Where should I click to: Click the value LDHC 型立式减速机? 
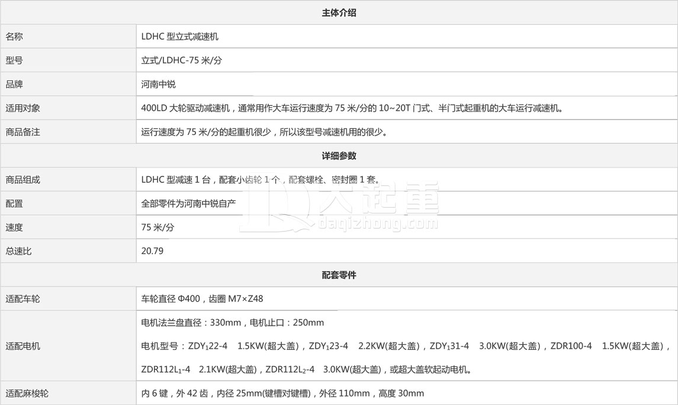tap(179, 37)
